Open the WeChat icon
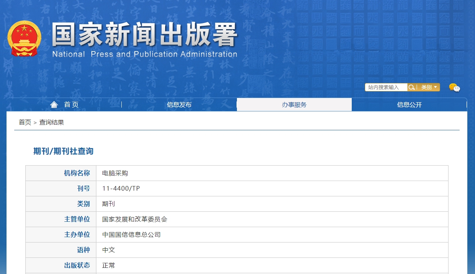Viewport: 475px width, 274px height. [x=454, y=88]
